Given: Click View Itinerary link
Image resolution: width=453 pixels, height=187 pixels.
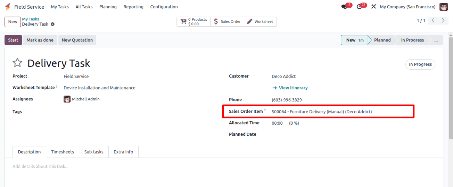Looking at the screenshot, I should click(290, 88).
